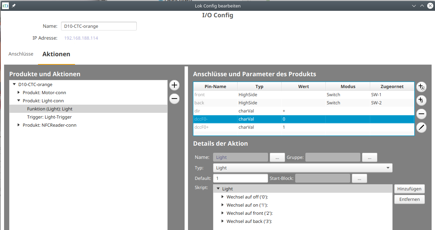Click the add-single-pin (+1) icon
This screenshot has height=230, width=435.
coord(421,100)
